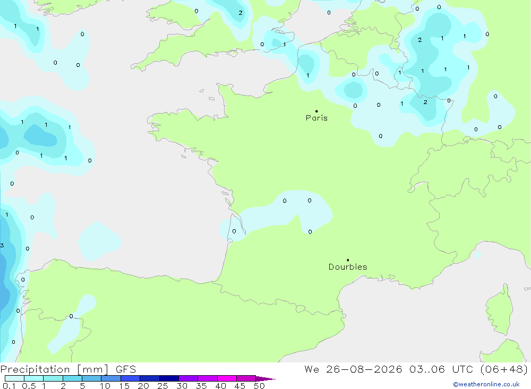
Task: Select the 10–15 mm legend swatch
Action: (x=111, y=378)
